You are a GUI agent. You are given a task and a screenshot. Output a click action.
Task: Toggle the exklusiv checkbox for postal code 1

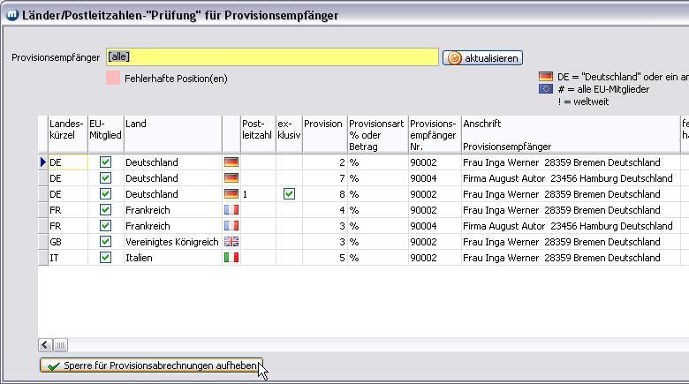pos(289,194)
